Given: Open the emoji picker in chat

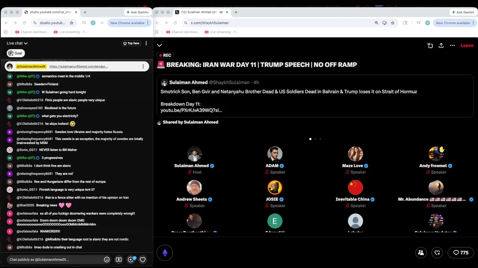Looking at the screenshot, I should tap(107, 259).
